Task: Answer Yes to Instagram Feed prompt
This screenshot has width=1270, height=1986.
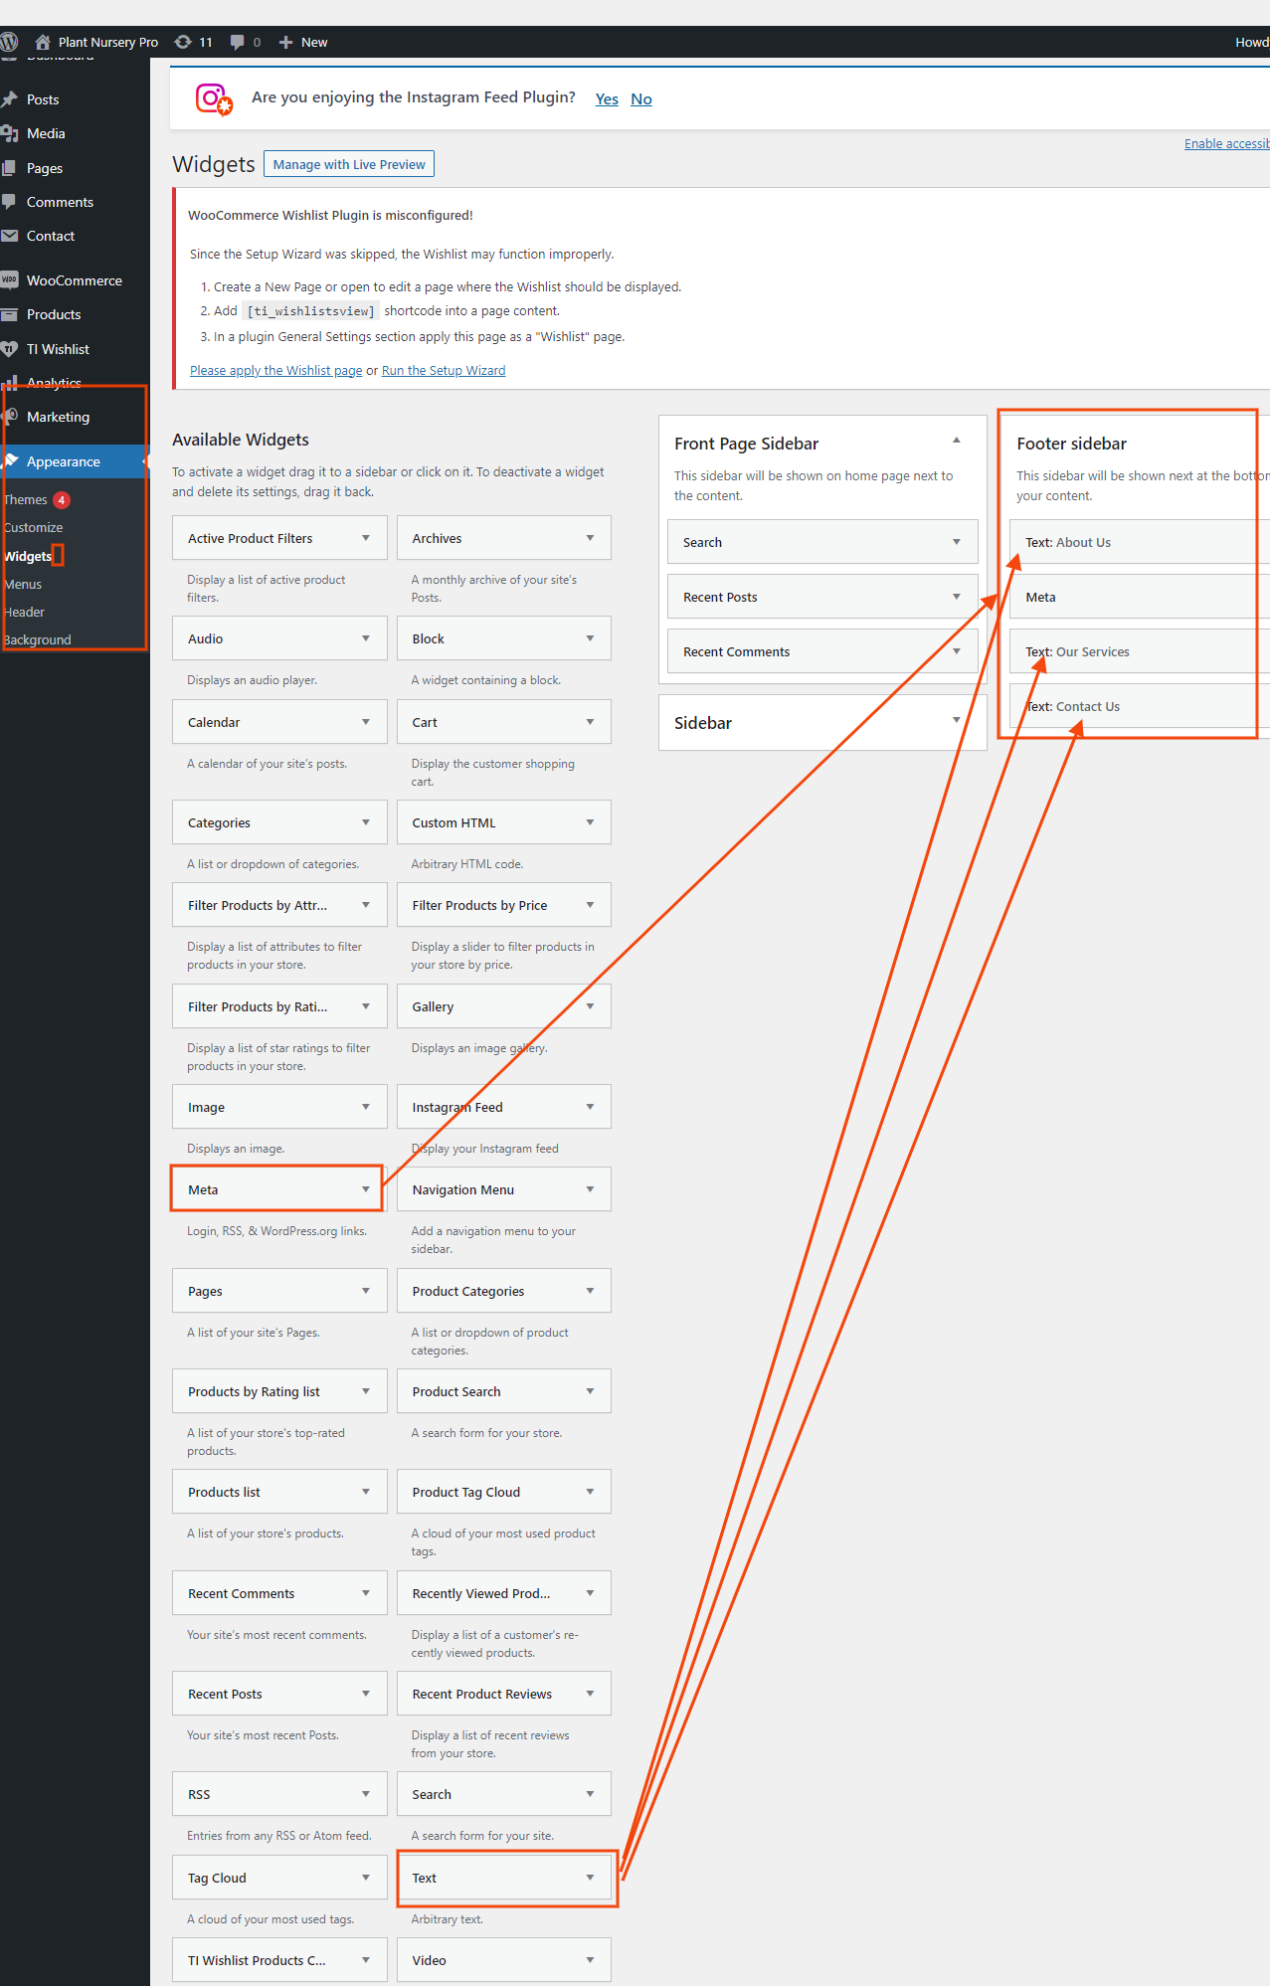Action: click(607, 98)
